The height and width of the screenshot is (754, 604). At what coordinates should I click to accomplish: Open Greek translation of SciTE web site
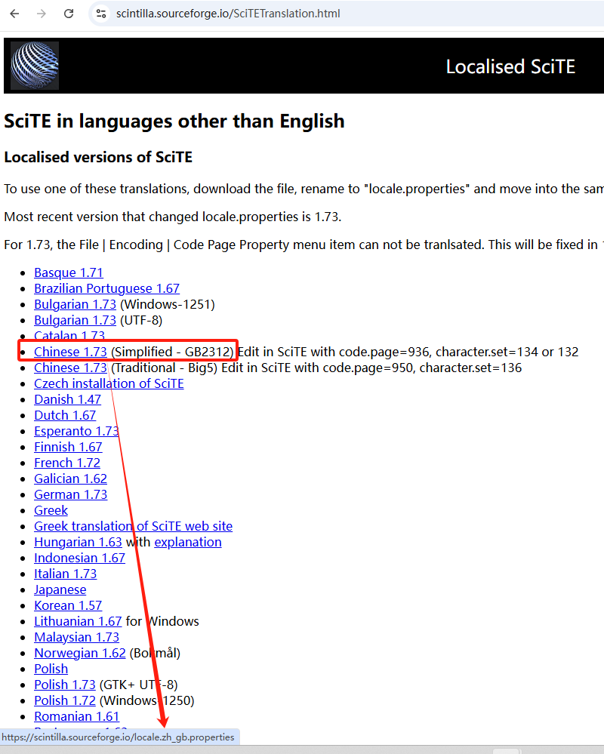133,527
